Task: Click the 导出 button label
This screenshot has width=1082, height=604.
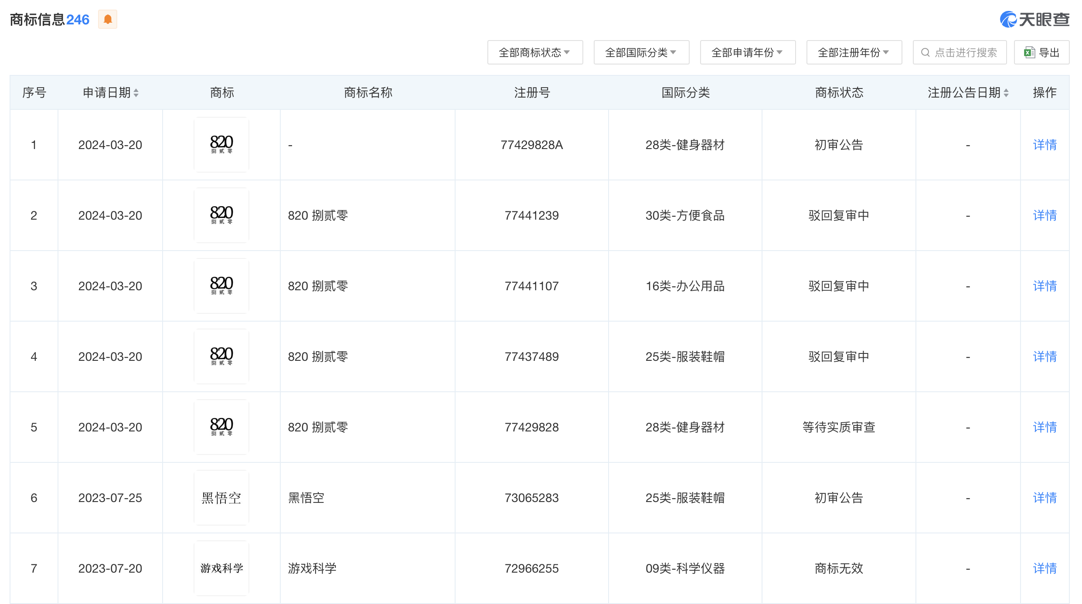Action: click(x=1049, y=53)
